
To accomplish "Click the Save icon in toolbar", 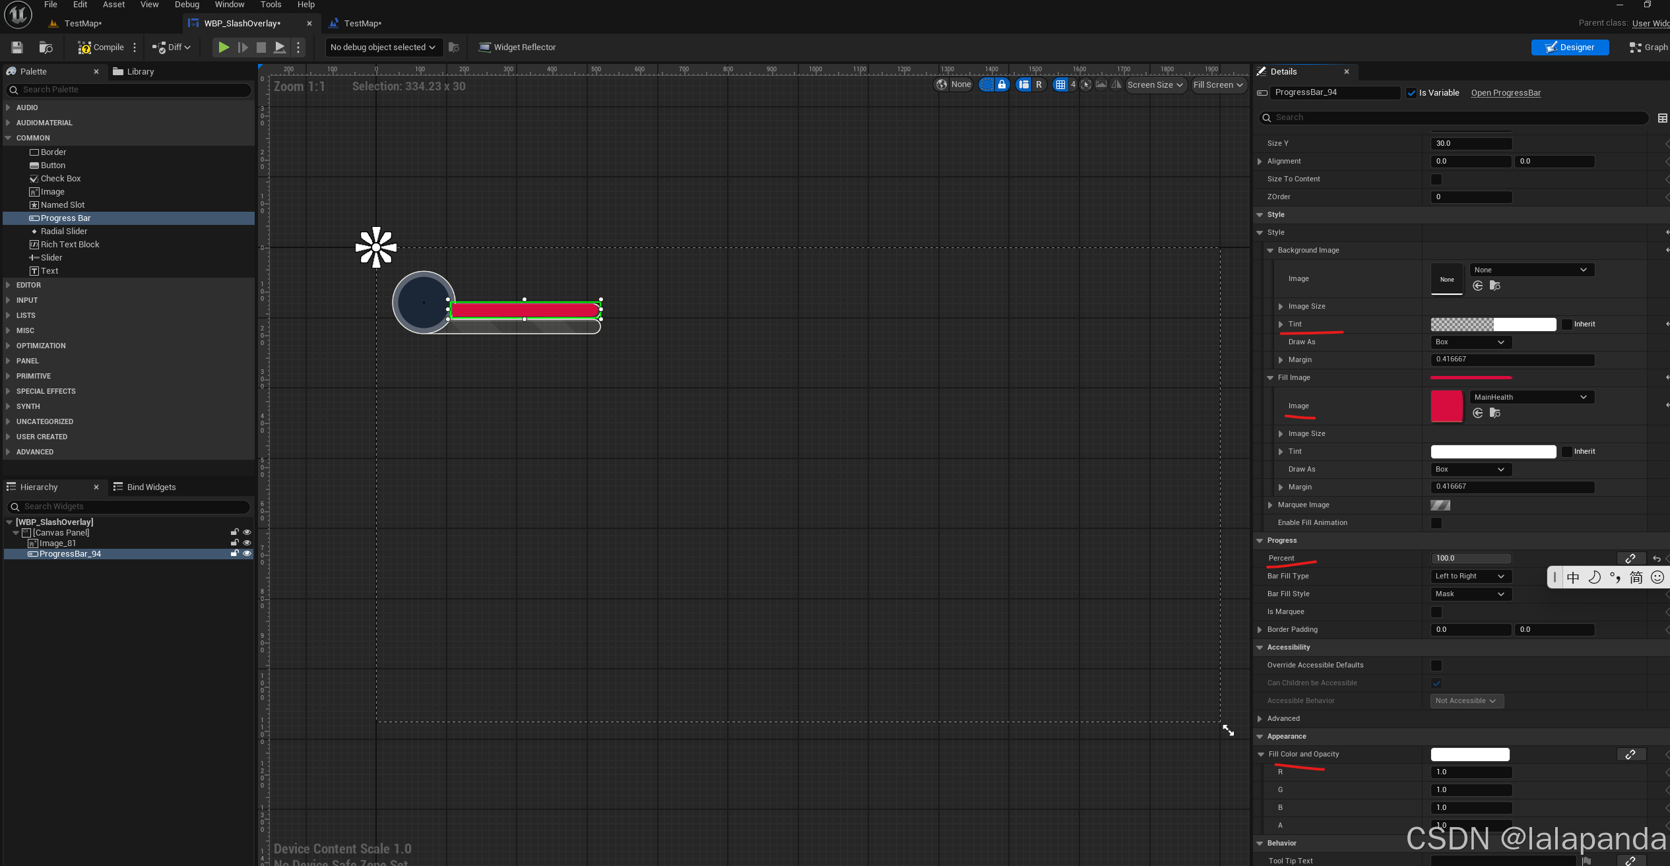I will [17, 47].
